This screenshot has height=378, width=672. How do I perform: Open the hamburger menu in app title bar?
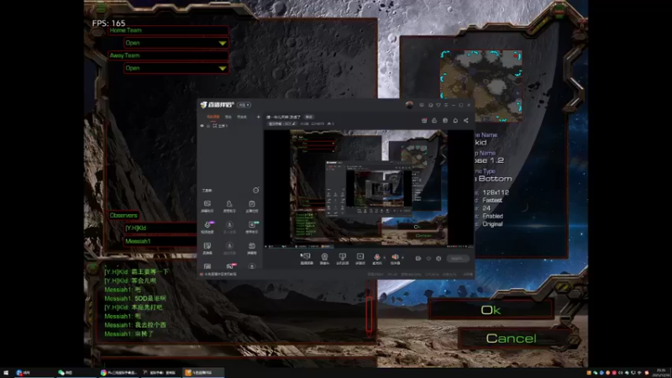(446, 105)
